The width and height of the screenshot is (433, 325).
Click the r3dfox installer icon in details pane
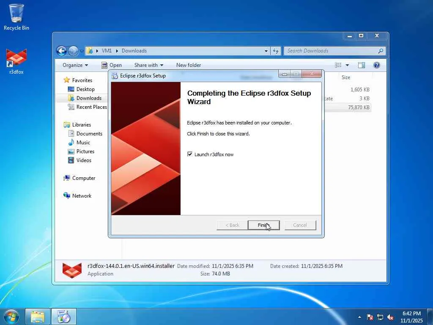point(72,270)
